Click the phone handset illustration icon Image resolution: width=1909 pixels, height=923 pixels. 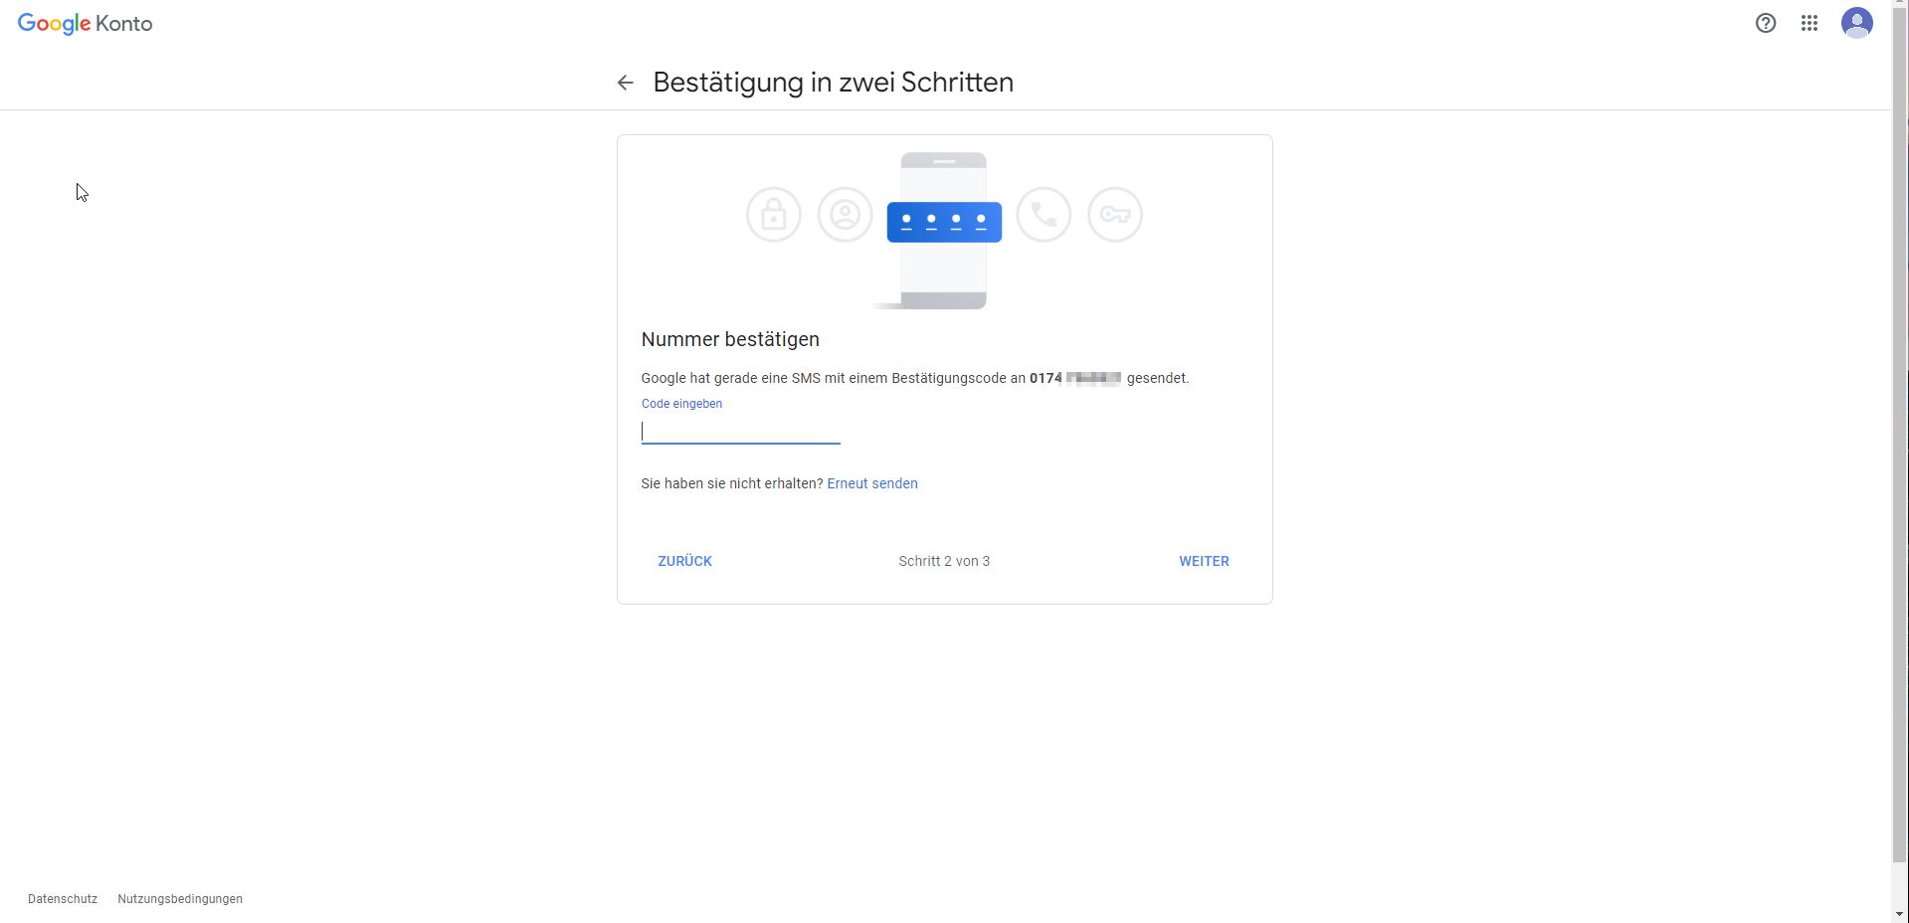(1044, 214)
